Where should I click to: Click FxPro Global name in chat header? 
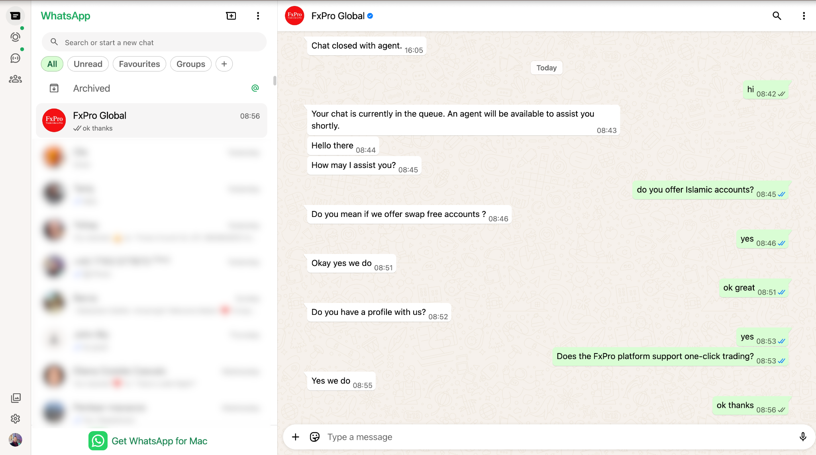pyautogui.click(x=338, y=16)
